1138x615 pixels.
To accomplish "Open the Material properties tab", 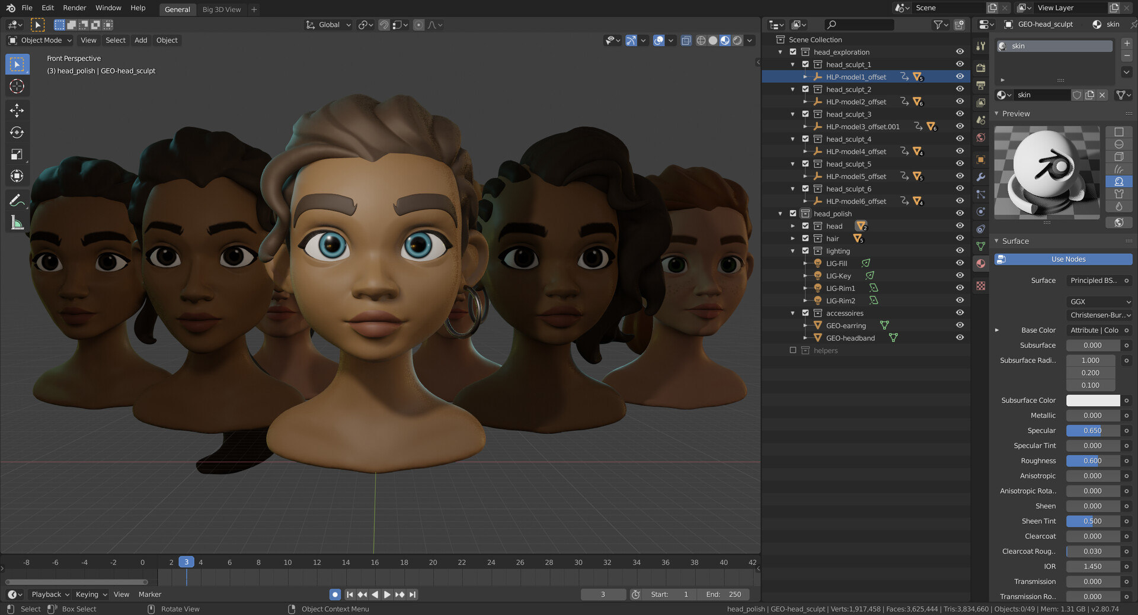I will (981, 263).
